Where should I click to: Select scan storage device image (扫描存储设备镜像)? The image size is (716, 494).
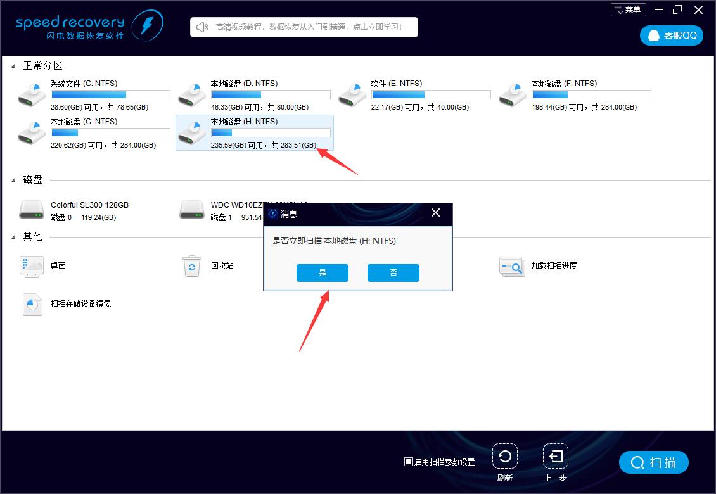pyautogui.click(x=31, y=304)
